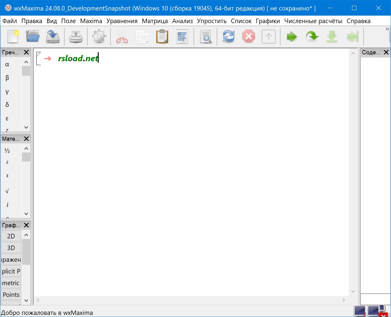Click worksheet vertical scrollbar down arrow

[353, 291]
